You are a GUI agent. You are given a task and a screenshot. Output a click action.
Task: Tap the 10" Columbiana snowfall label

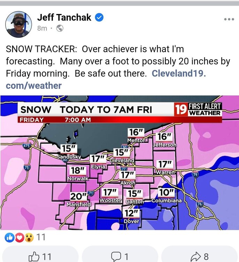pyautogui.click(x=167, y=195)
